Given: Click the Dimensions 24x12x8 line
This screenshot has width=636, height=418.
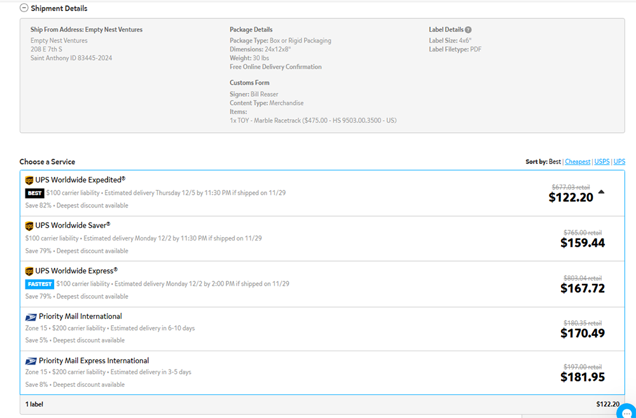Looking at the screenshot, I should pyautogui.click(x=260, y=49).
